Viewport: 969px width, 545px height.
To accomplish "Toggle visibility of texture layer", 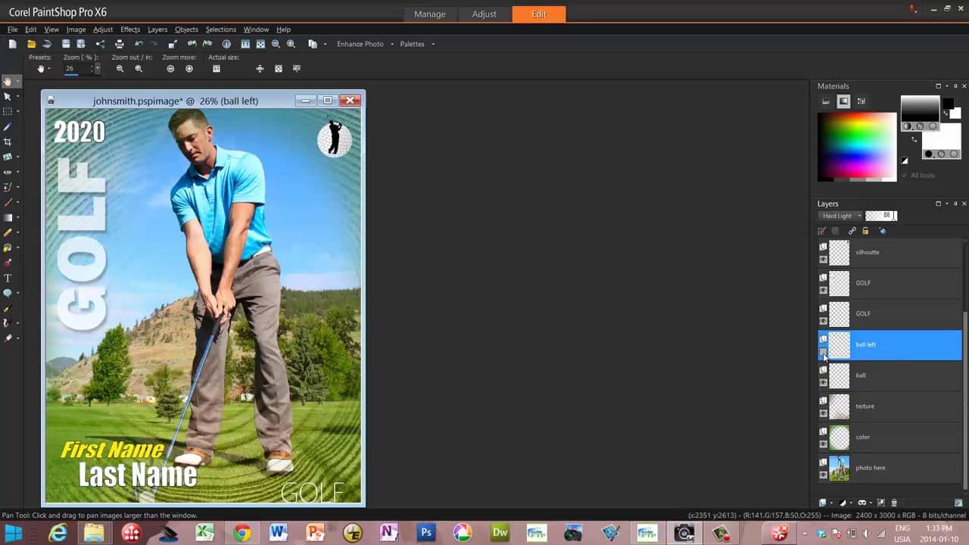I will point(823,413).
